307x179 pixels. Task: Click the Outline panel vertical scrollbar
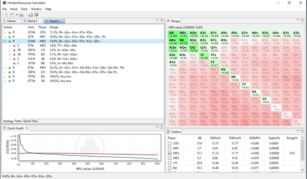(x=303, y=153)
